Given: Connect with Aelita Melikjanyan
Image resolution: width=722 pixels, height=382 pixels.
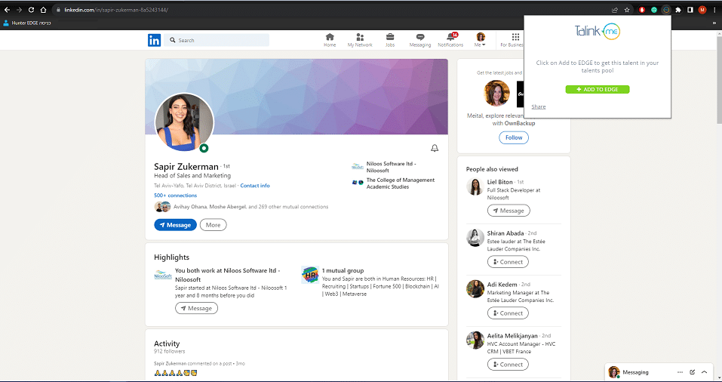Looking at the screenshot, I should coord(508,364).
